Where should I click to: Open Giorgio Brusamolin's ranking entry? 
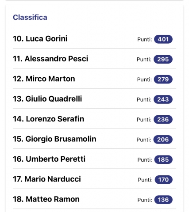pyautogui.click(x=94, y=139)
